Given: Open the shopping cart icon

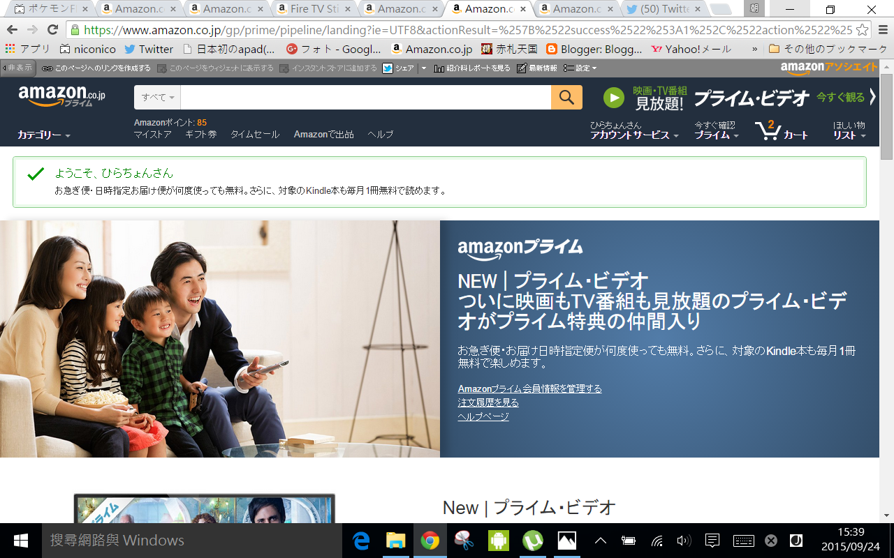Looking at the screenshot, I should (x=768, y=130).
